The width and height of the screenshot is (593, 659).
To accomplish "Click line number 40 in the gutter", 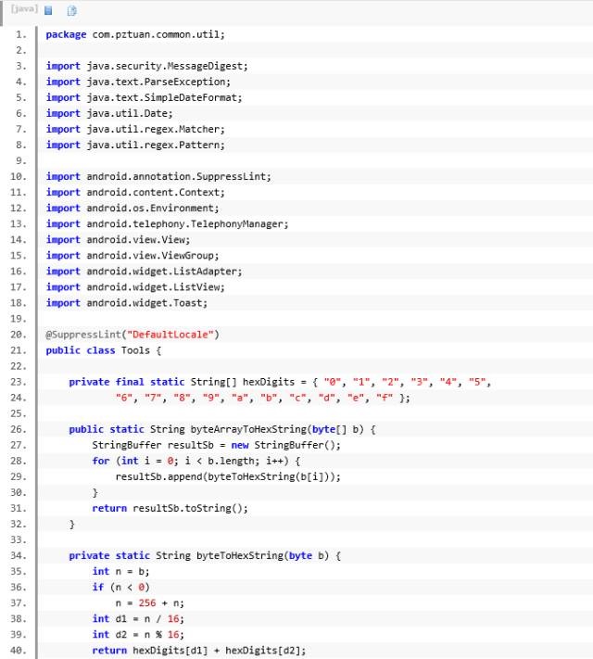I will pyautogui.click(x=20, y=650).
